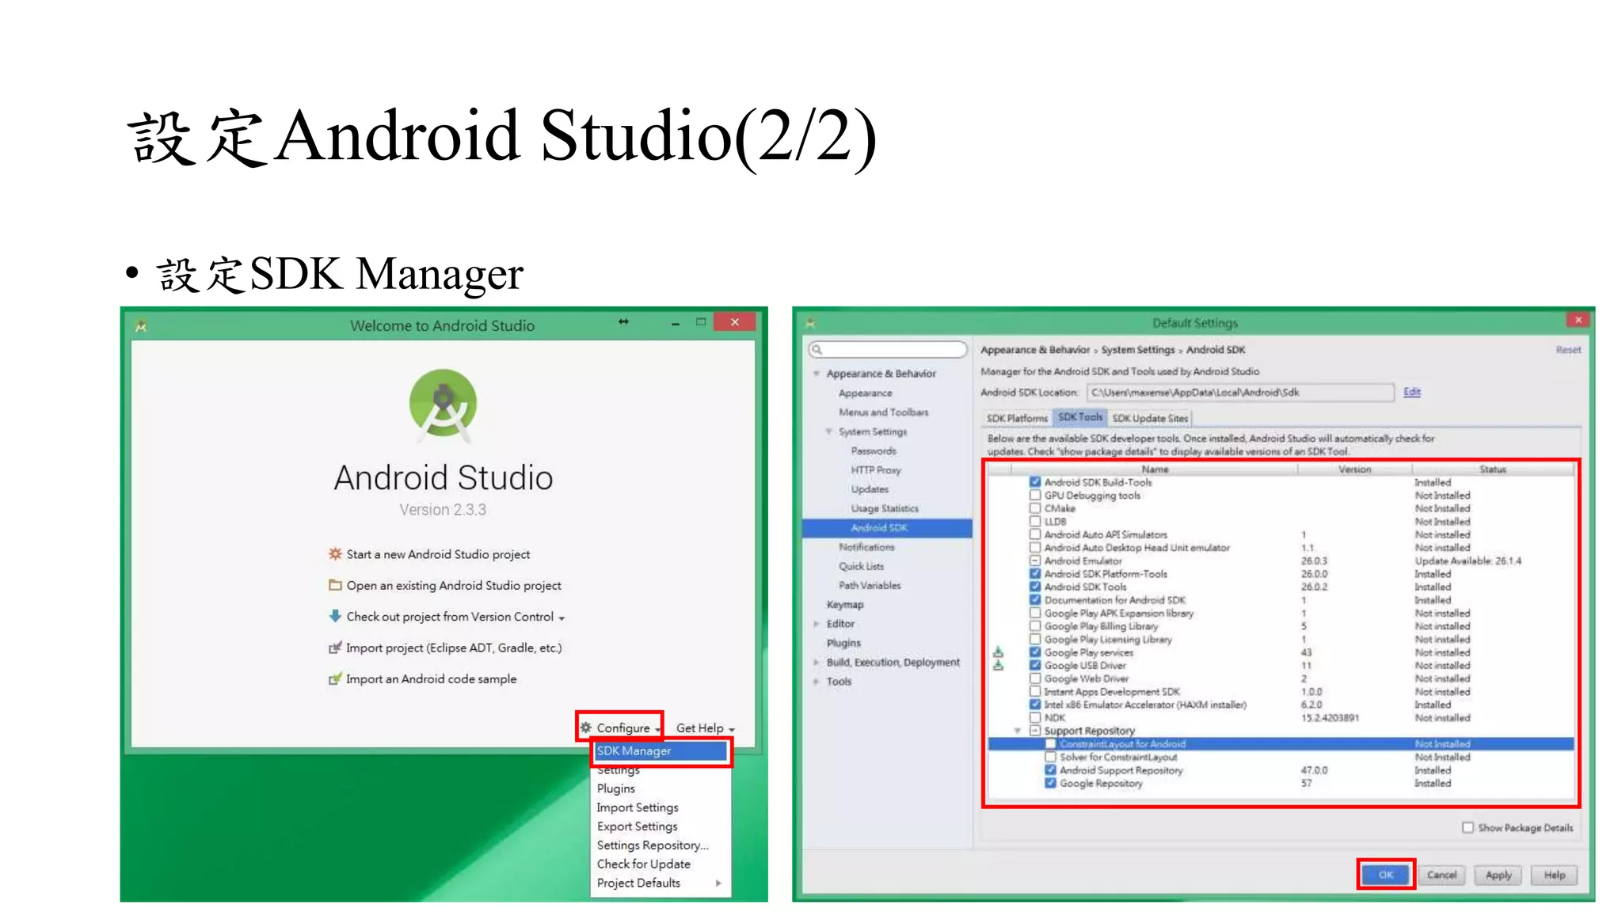Click the Import Android code sample icon
This screenshot has width=1622, height=912.
click(335, 678)
